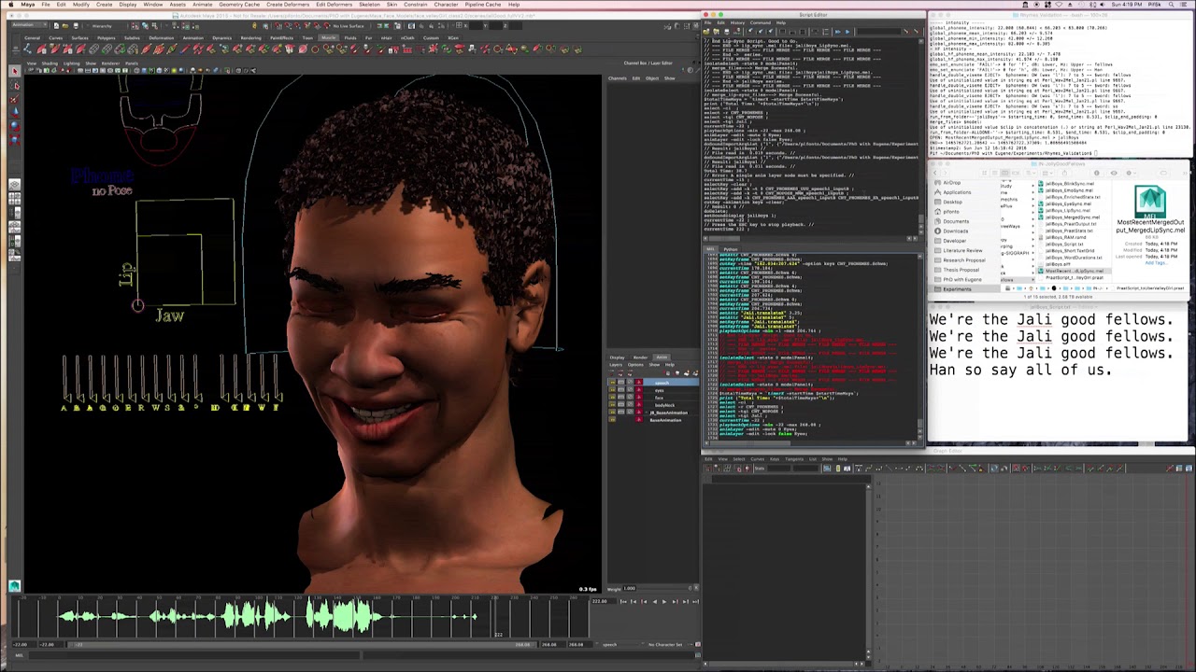Click the audio waveform on Maya time slider
The width and height of the screenshot is (1196, 672).
click(266, 616)
